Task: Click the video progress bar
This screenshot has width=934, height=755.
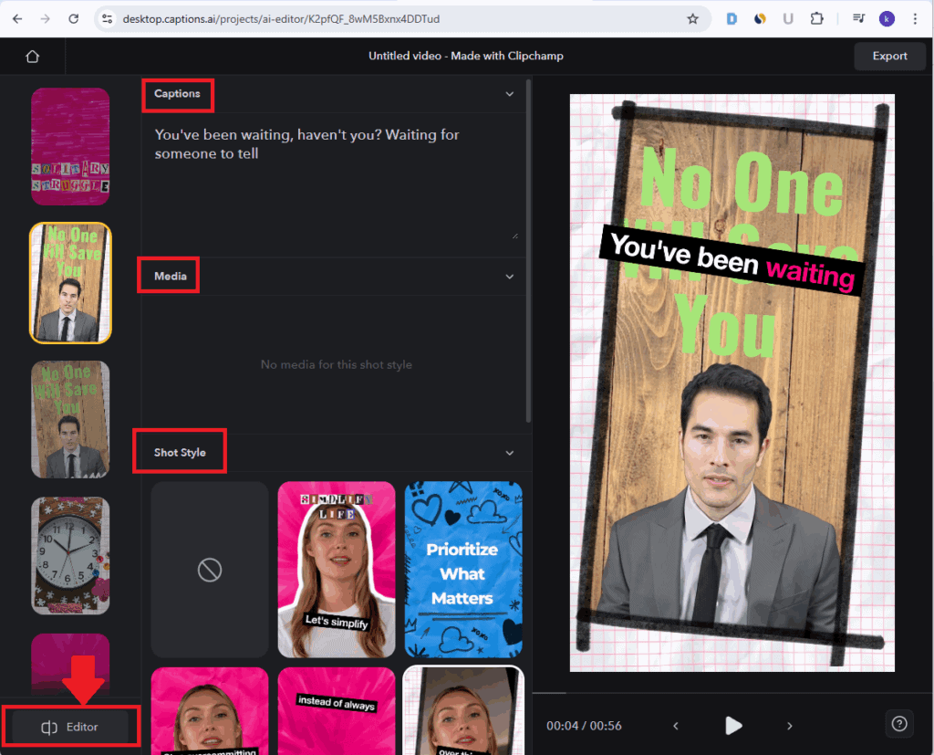Action: coord(732,693)
